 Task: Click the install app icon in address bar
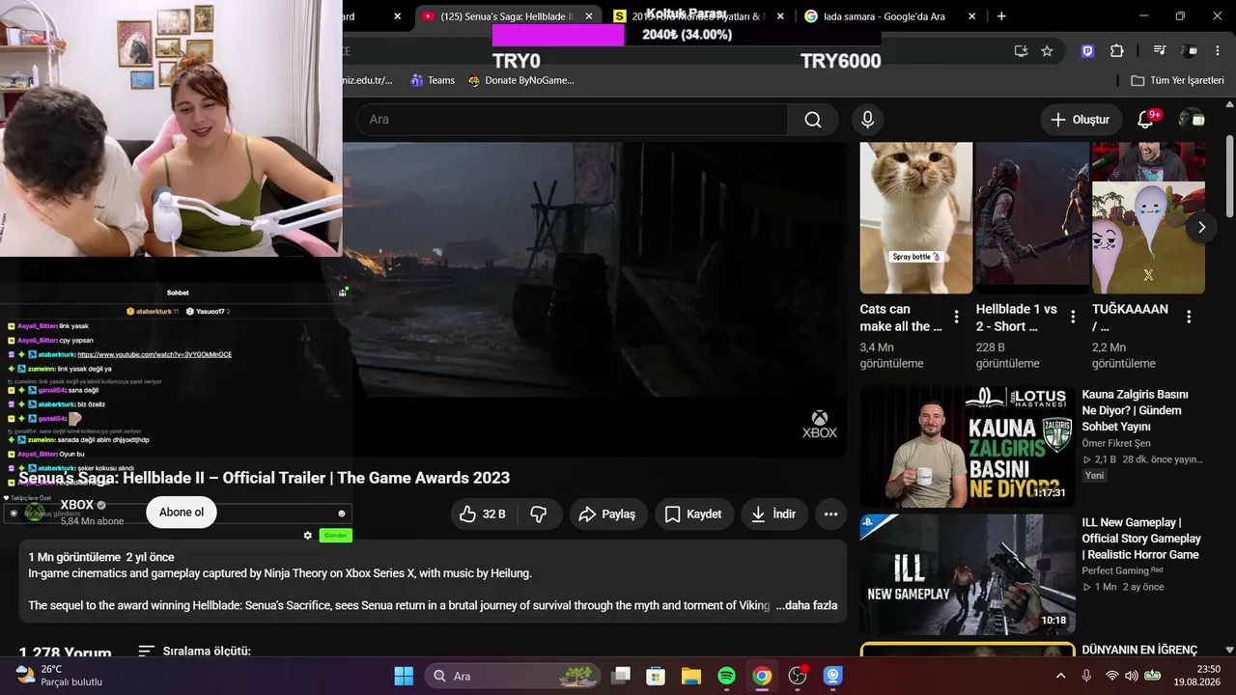pyautogui.click(x=1021, y=51)
